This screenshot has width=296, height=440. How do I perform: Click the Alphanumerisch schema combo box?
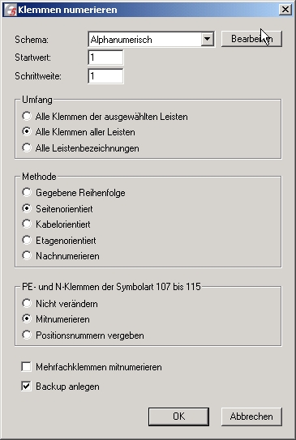coord(152,39)
